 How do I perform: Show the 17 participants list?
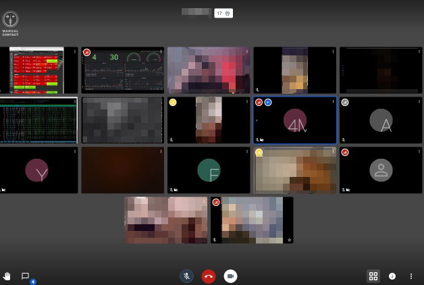(223, 13)
